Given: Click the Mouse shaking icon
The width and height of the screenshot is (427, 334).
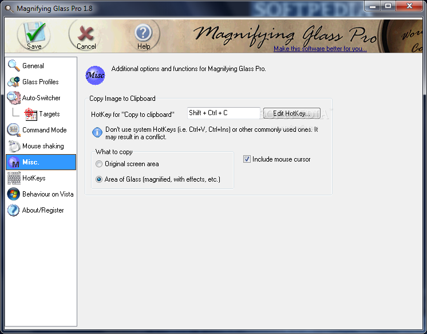Looking at the screenshot, I should click(14, 146).
